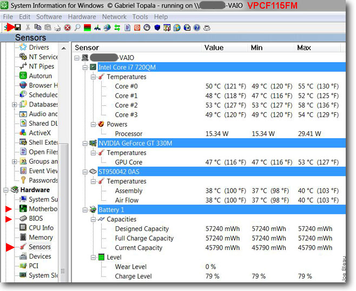This screenshot has width=356, height=291.
Task: Open the Help menu
Action: pos(161,17)
